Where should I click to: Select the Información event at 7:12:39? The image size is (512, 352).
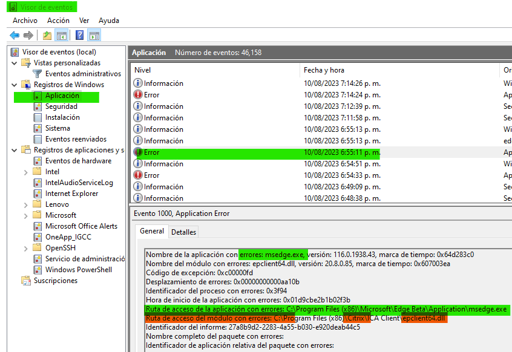[321, 106]
